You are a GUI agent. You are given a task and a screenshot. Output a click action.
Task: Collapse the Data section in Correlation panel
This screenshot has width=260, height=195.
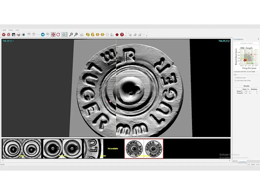235,75
